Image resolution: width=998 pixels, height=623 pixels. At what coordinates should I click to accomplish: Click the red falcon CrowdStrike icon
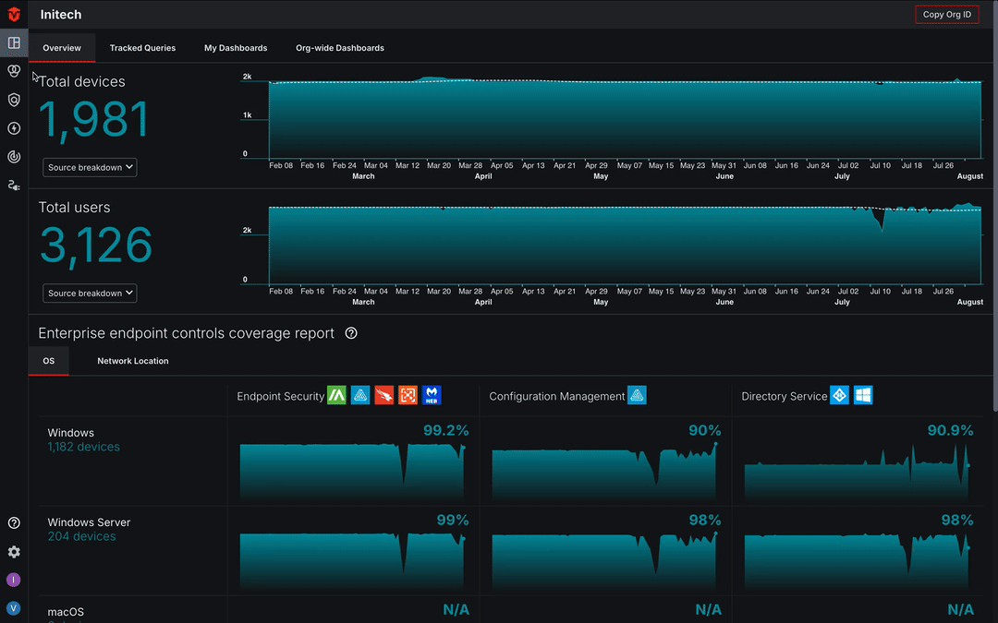(383, 395)
